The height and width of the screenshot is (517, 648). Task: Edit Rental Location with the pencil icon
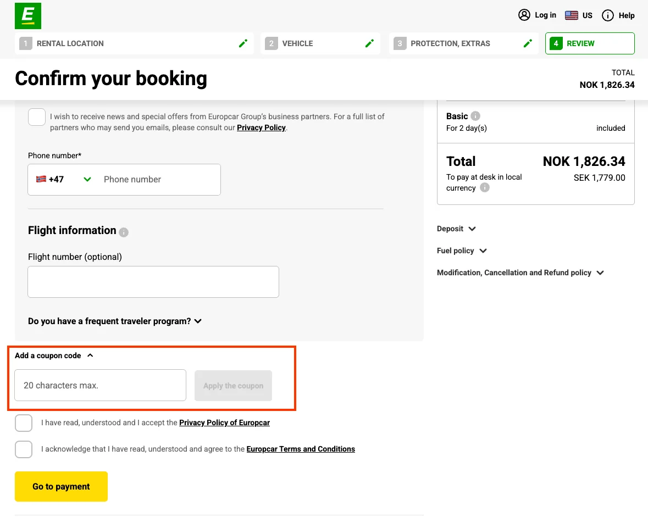[243, 43]
